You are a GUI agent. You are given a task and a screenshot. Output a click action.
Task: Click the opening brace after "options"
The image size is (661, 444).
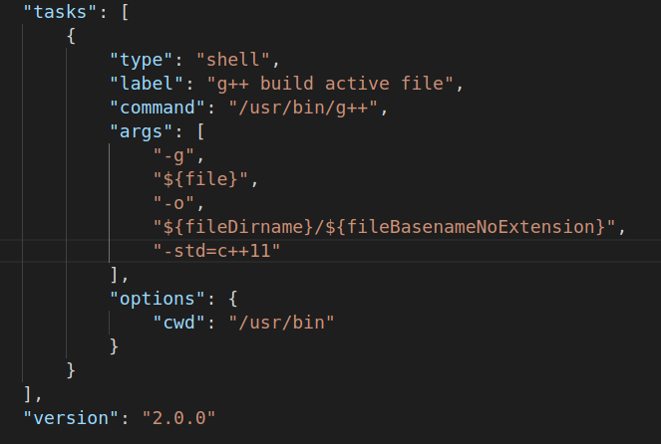click(x=233, y=299)
